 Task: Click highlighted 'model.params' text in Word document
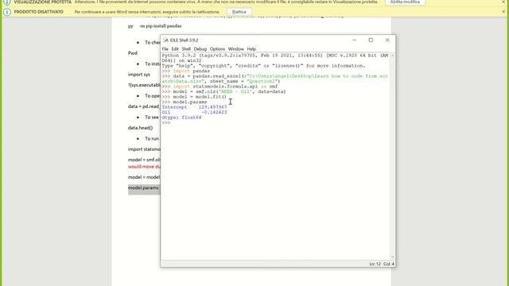click(x=143, y=187)
